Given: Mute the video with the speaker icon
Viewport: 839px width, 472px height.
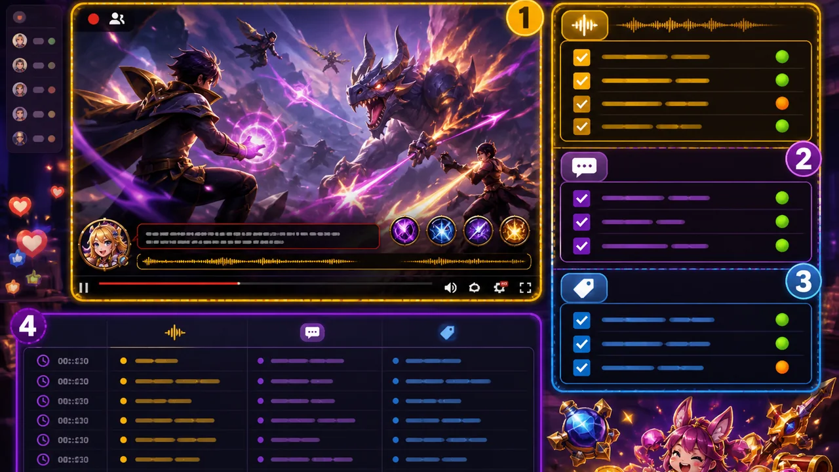Looking at the screenshot, I should [450, 287].
